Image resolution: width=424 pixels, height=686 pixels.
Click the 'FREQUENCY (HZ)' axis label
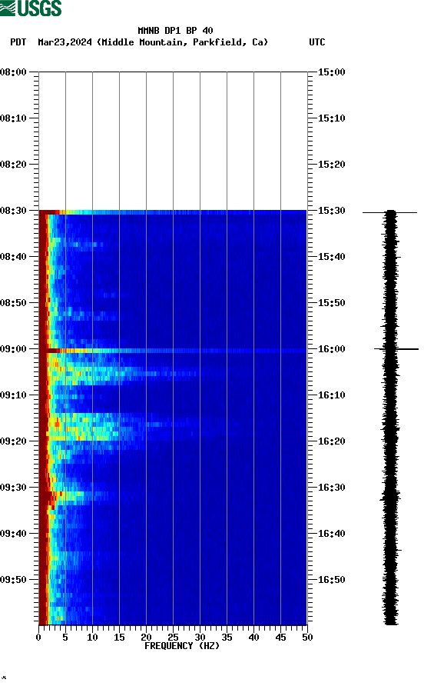pos(182,646)
